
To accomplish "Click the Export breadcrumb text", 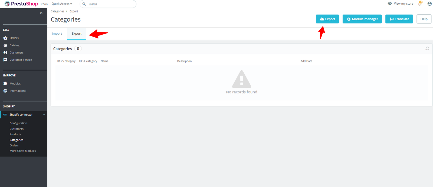I will pyautogui.click(x=74, y=11).
